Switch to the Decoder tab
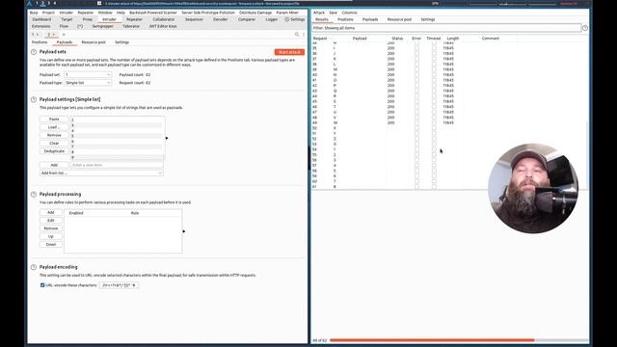Screen dimensions: 617x347 point(220,19)
